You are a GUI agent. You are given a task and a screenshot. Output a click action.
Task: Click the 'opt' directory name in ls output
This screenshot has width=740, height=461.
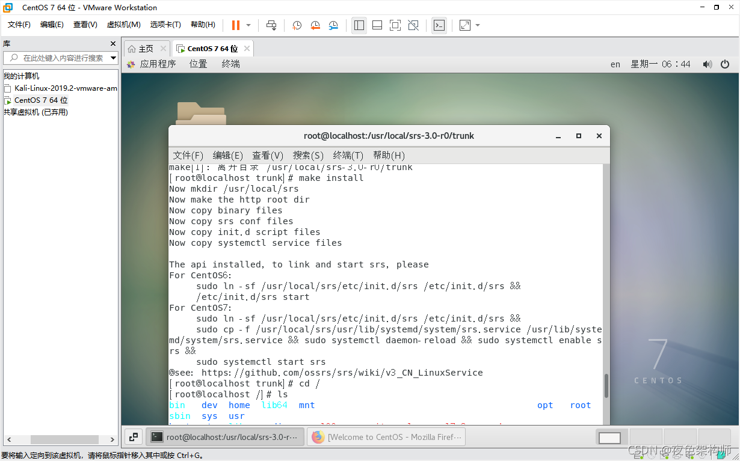click(x=545, y=405)
